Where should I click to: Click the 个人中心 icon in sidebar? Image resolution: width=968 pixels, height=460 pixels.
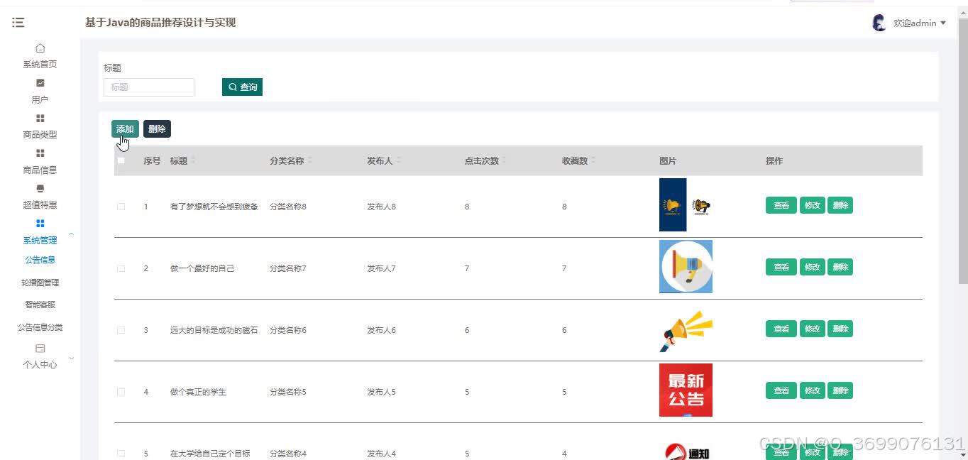40,349
